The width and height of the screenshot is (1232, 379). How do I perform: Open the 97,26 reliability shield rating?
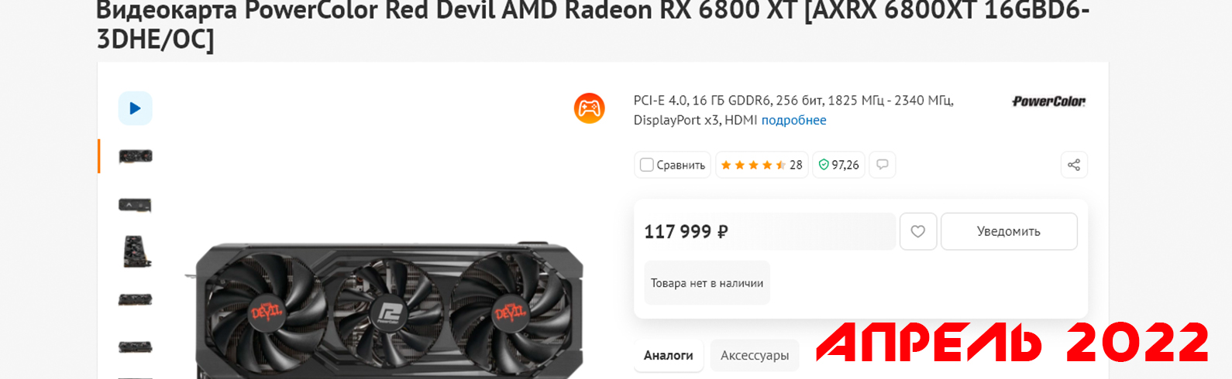pos(838,165)
